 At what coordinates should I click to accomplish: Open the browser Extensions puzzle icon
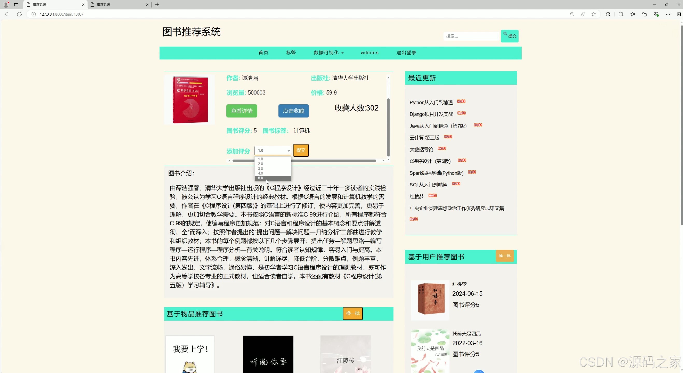608,14
